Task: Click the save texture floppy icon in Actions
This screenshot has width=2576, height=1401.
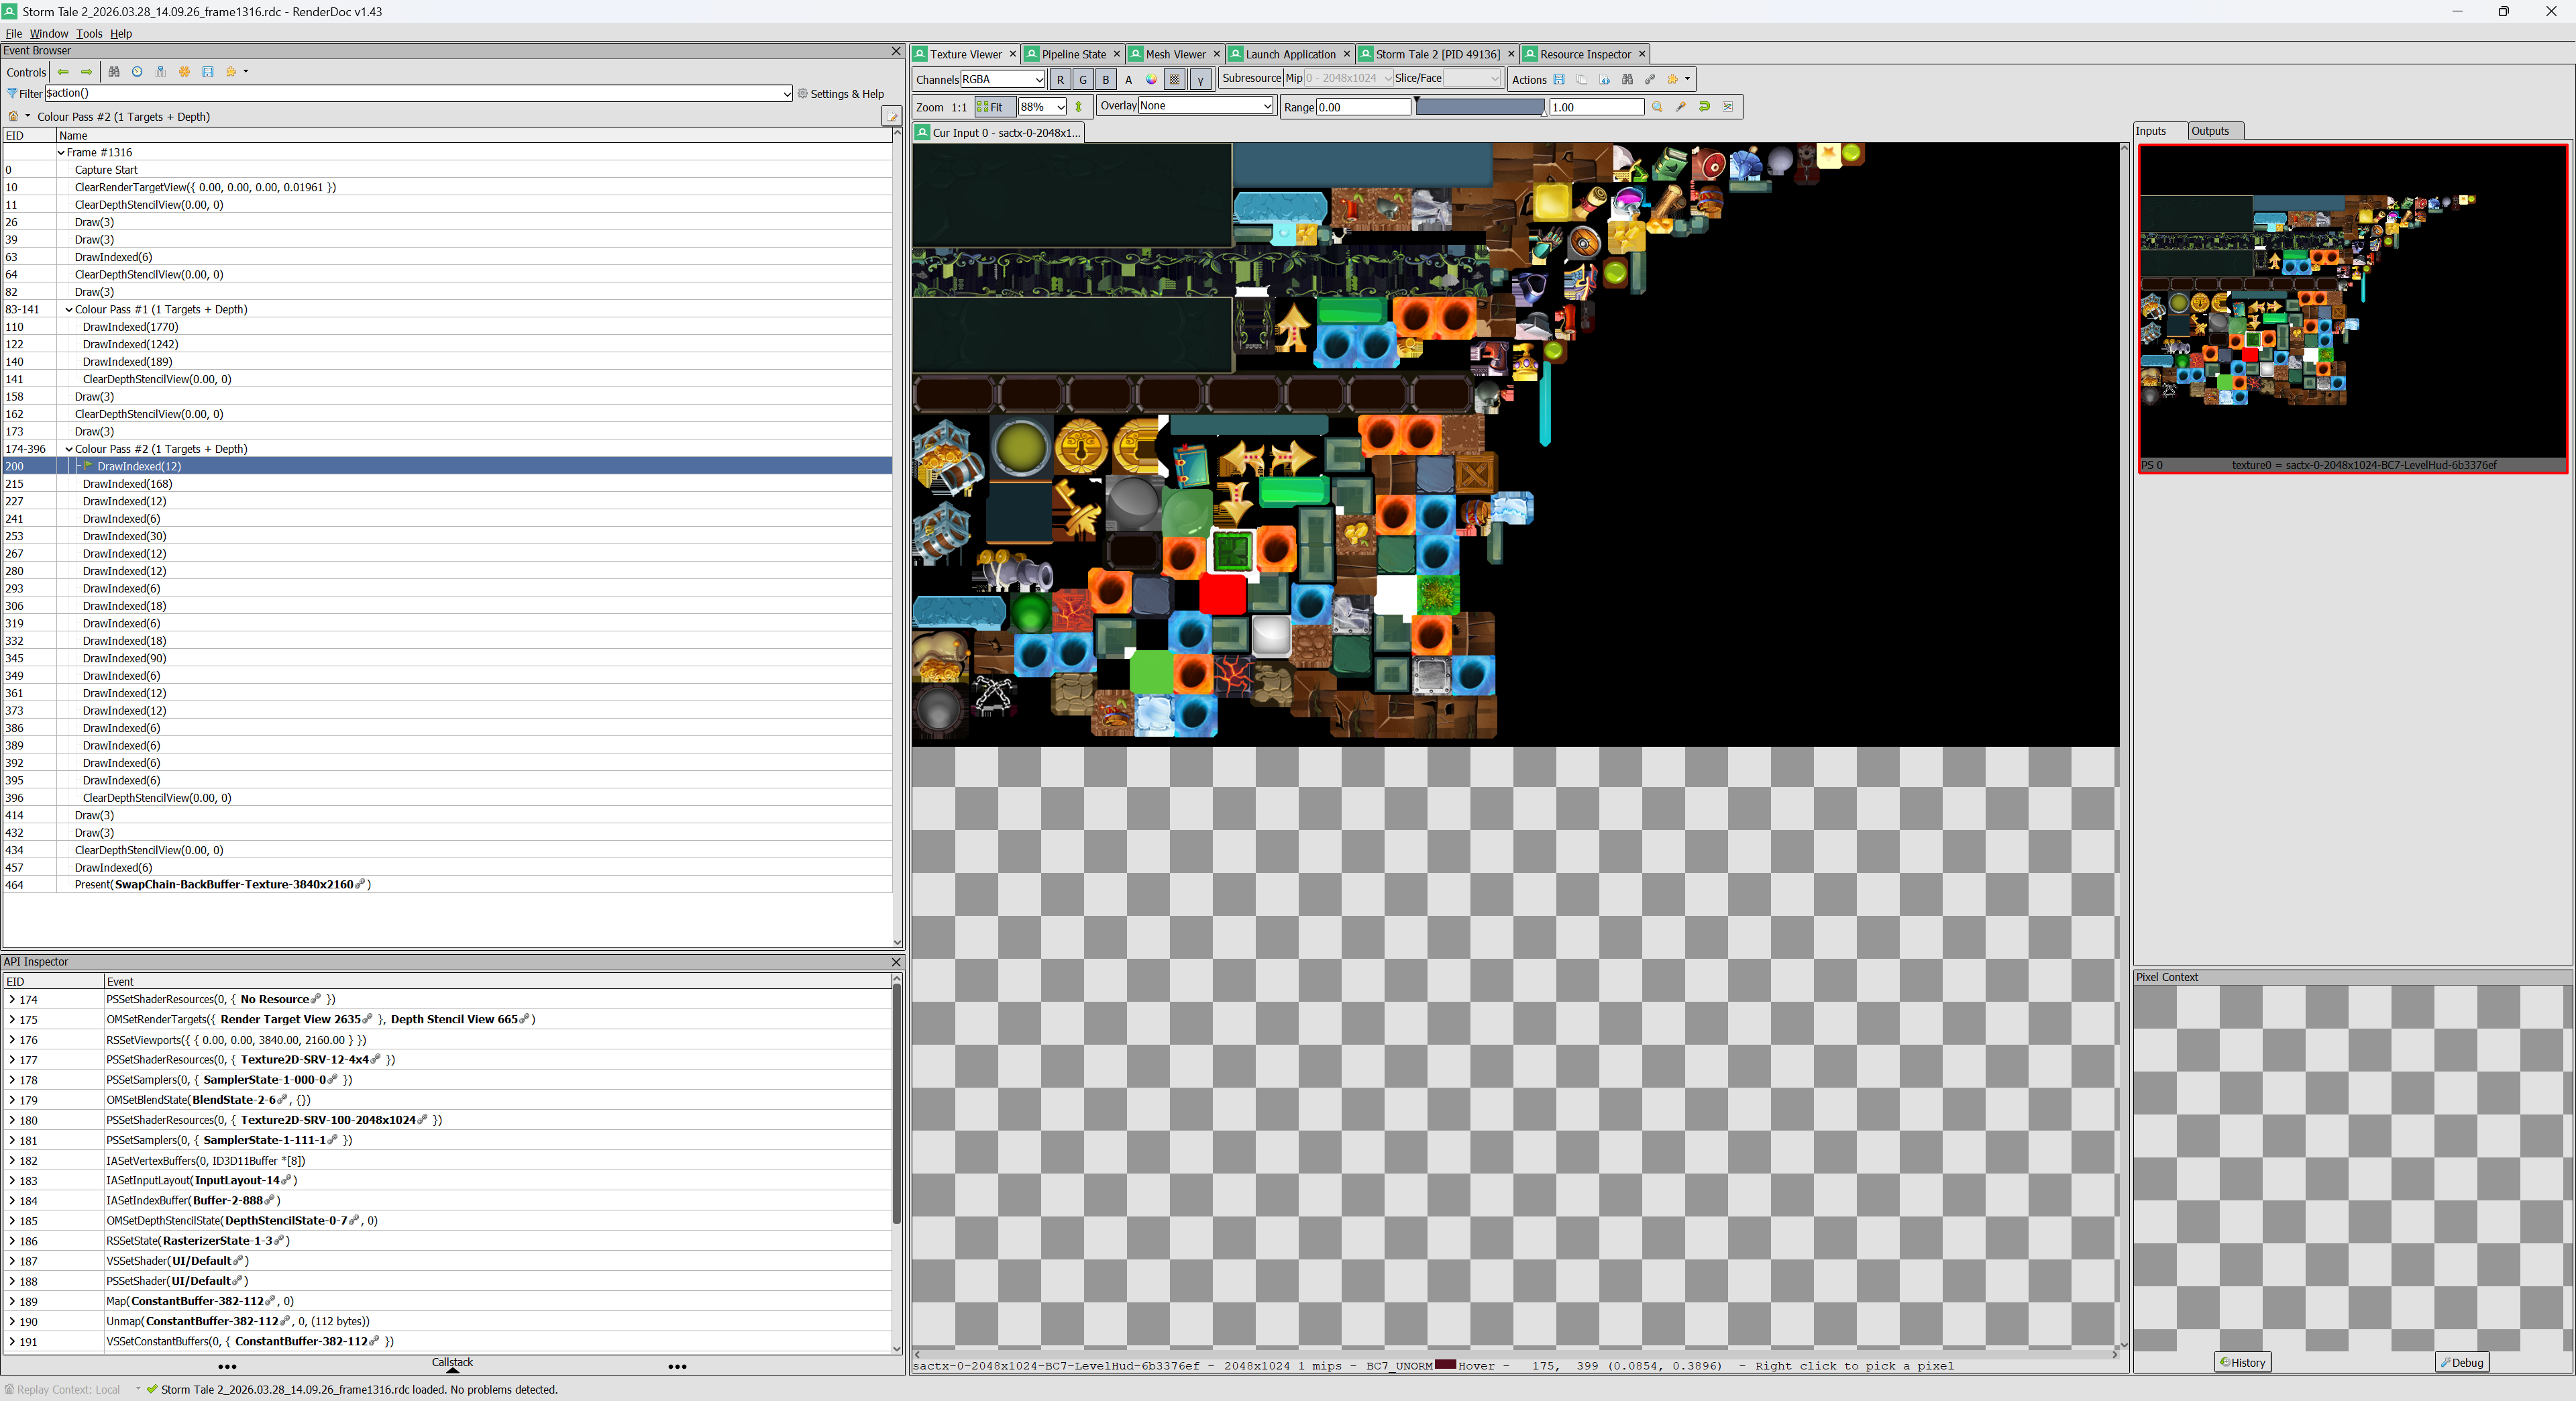Action: point(1559,79)
